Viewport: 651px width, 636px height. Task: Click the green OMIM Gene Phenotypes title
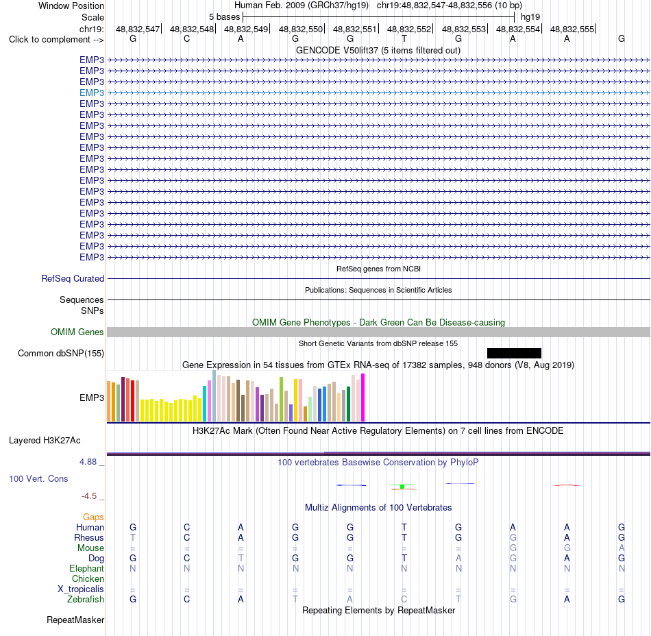pyautogui.click(x=379, y=322)
